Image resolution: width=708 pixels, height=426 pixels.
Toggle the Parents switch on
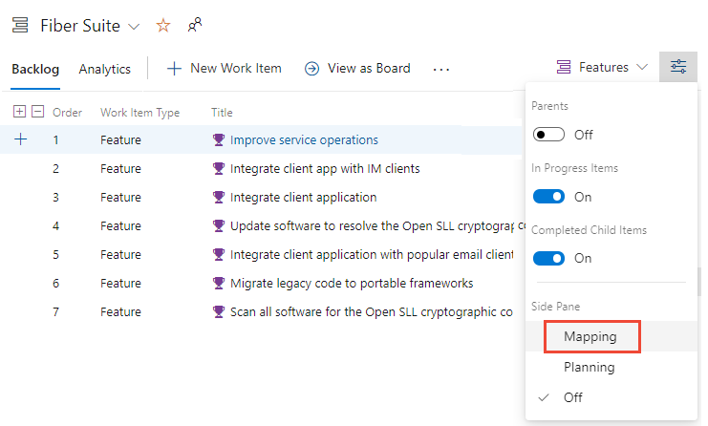coord(548,135)
